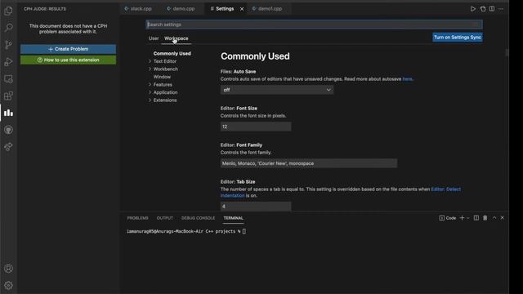Click the settings editor scrollbar
This screenshot has height=294, width=523.
click(x=507, y=52)
